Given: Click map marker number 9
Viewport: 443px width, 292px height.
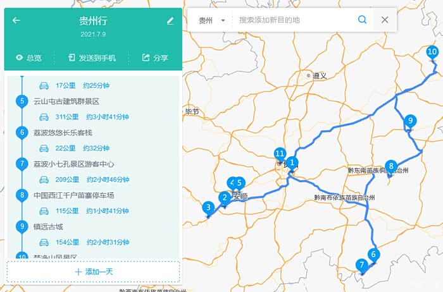Looking at the screenshot, I should (410, 121).
